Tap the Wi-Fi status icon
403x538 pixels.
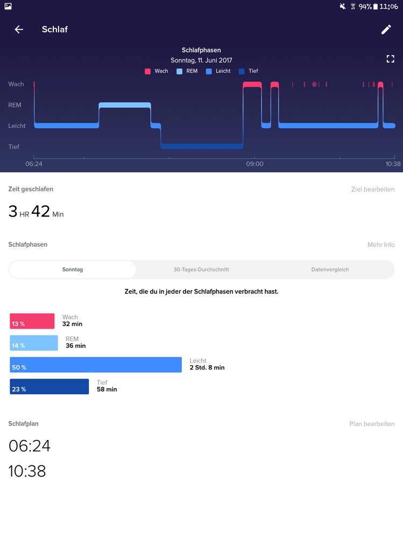[353, 6]
